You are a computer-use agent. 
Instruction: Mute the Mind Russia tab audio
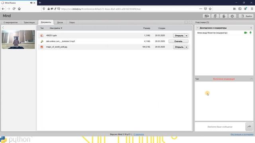point(31,3)
